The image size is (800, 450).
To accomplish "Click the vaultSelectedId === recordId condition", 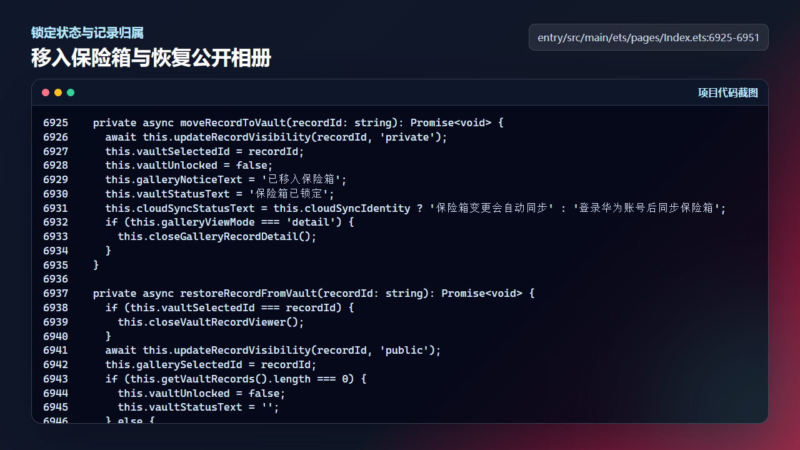I will (x=229, y=307).
